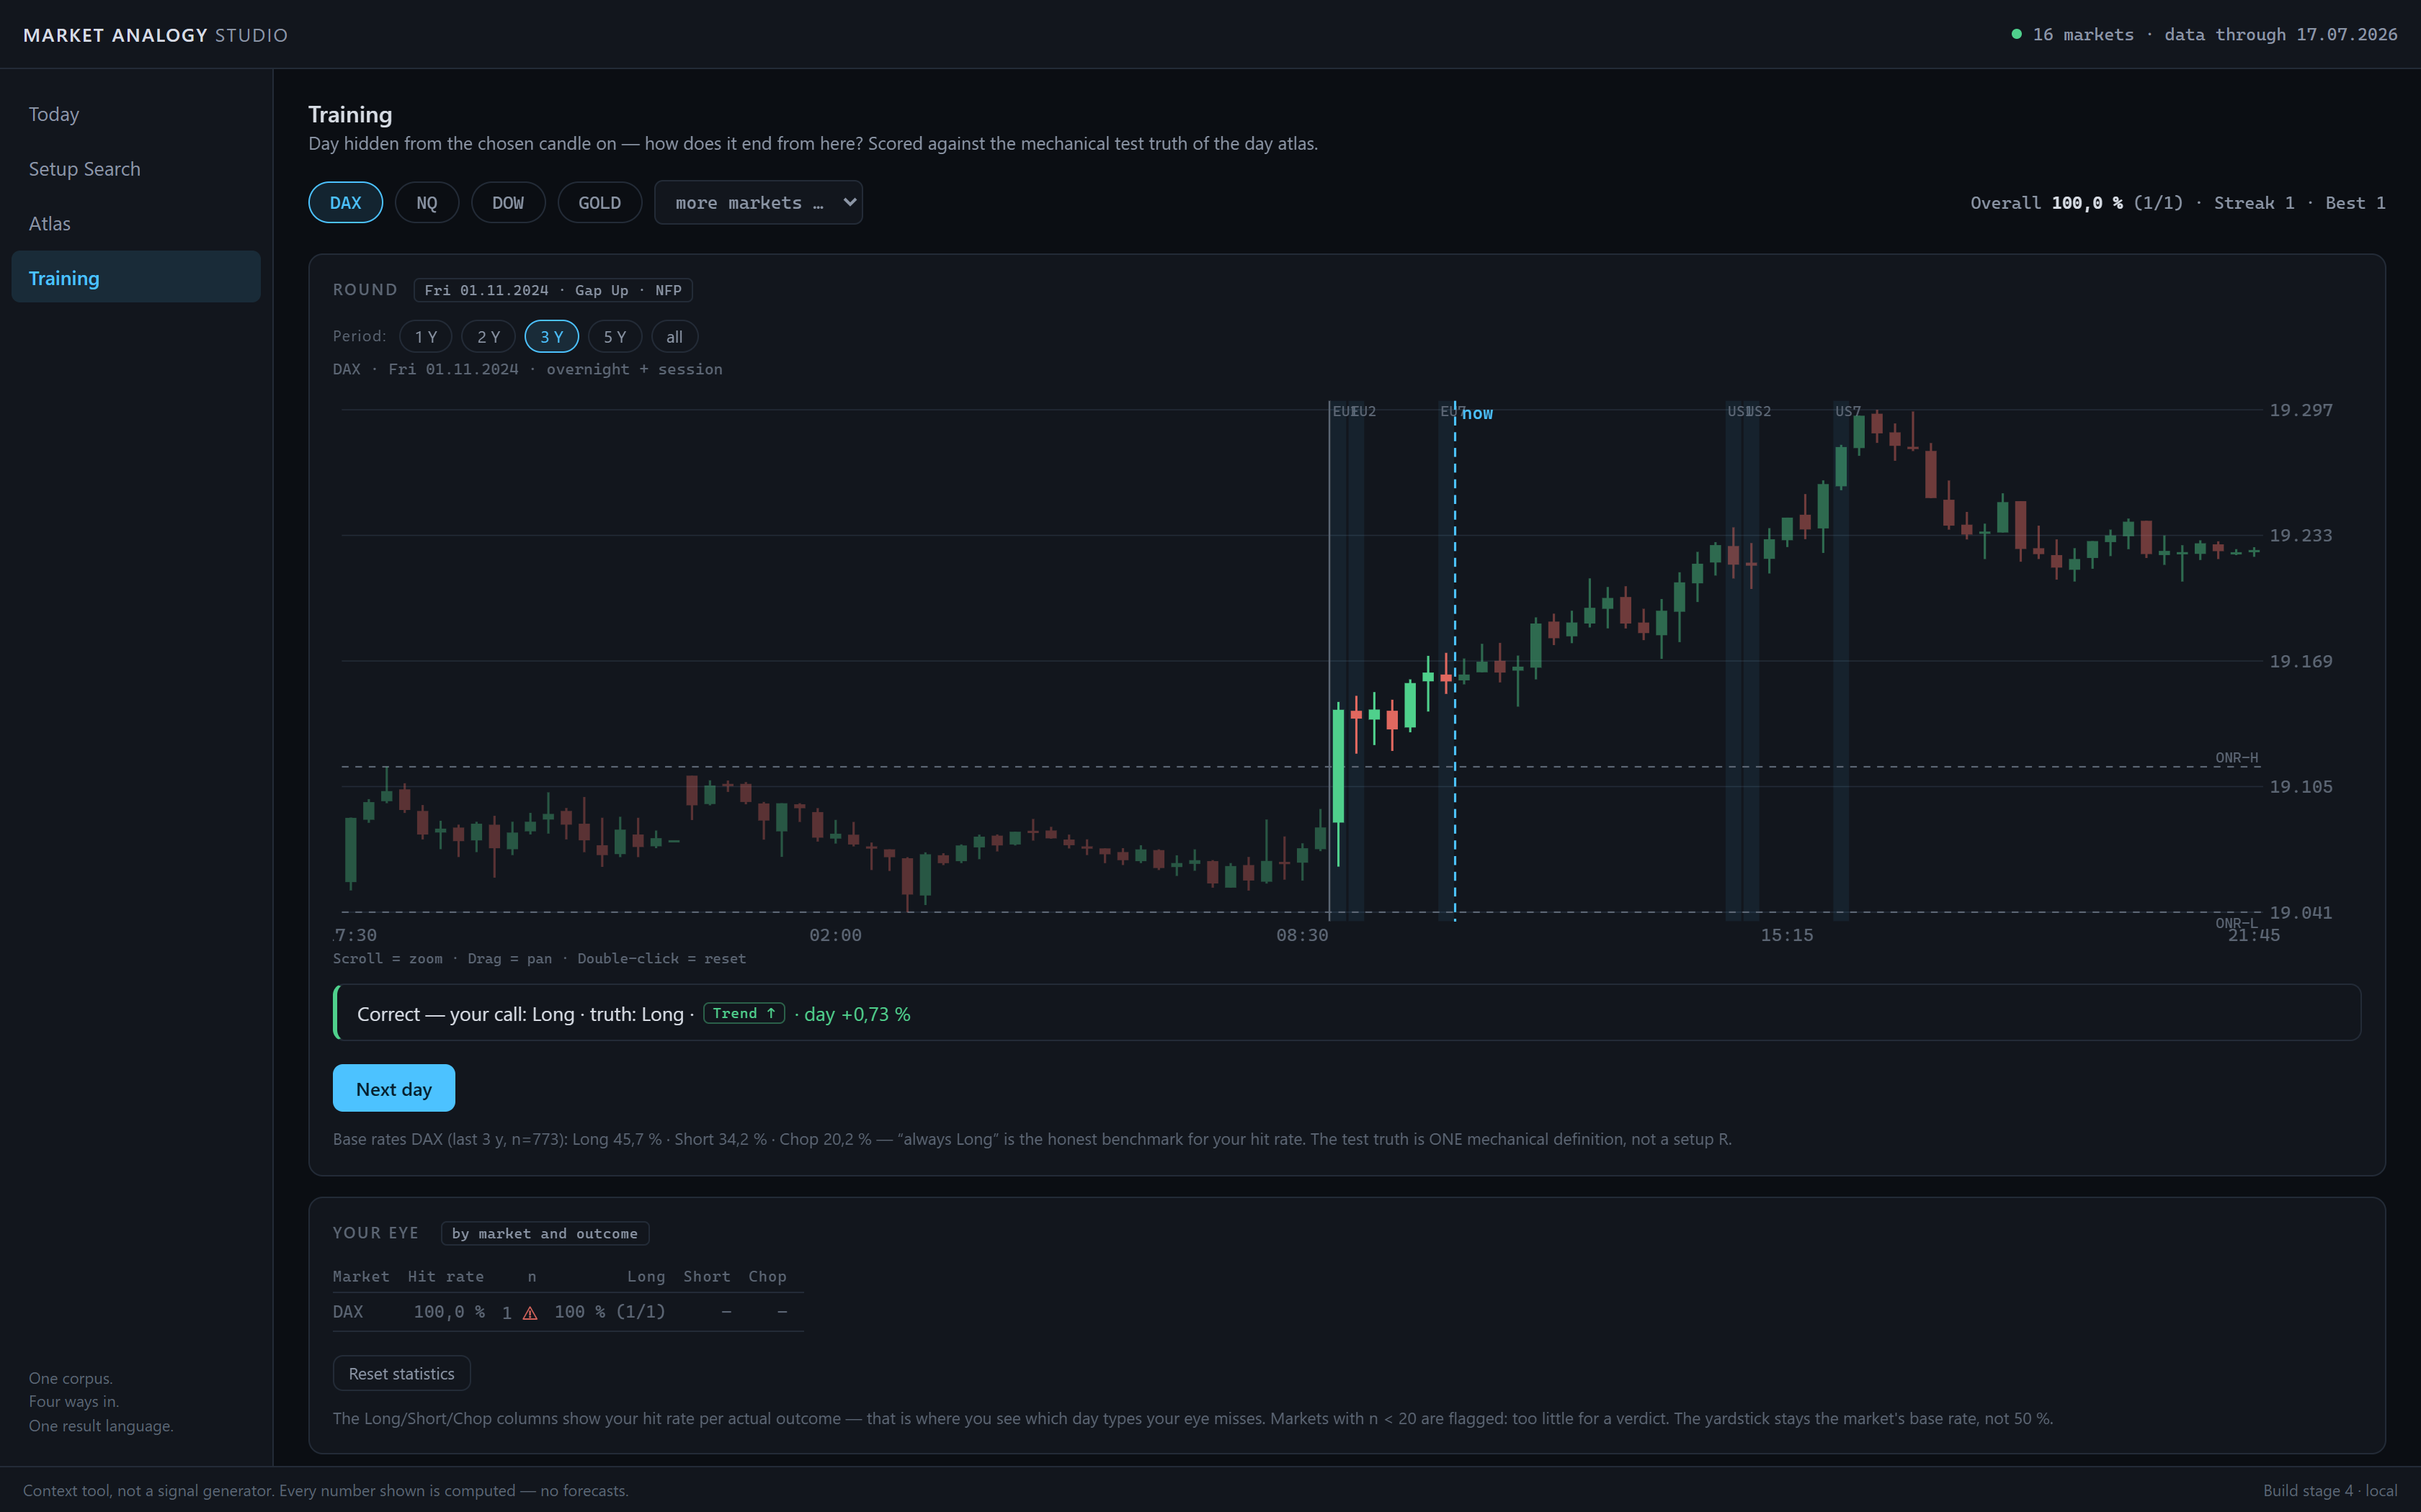This screenshot has width=2421, height=1512.
Task: Click the green data status dot
Action: [2017, 34]
